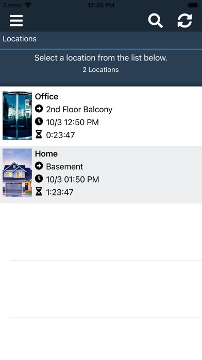Click the 10/3 12:50 PM timestamp
Screen dimensions: 202x360
click(72, 123)
